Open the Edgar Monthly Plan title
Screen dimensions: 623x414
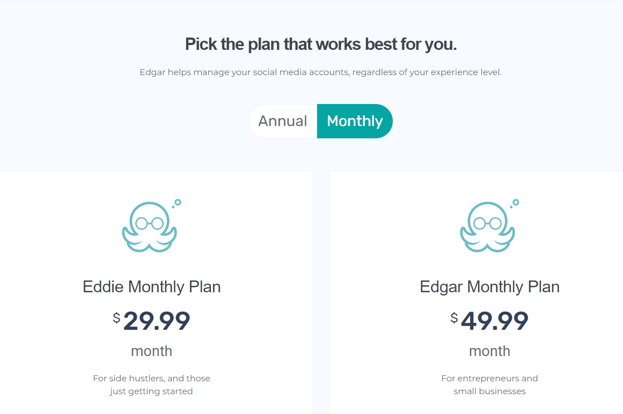[x=489, y=286]
